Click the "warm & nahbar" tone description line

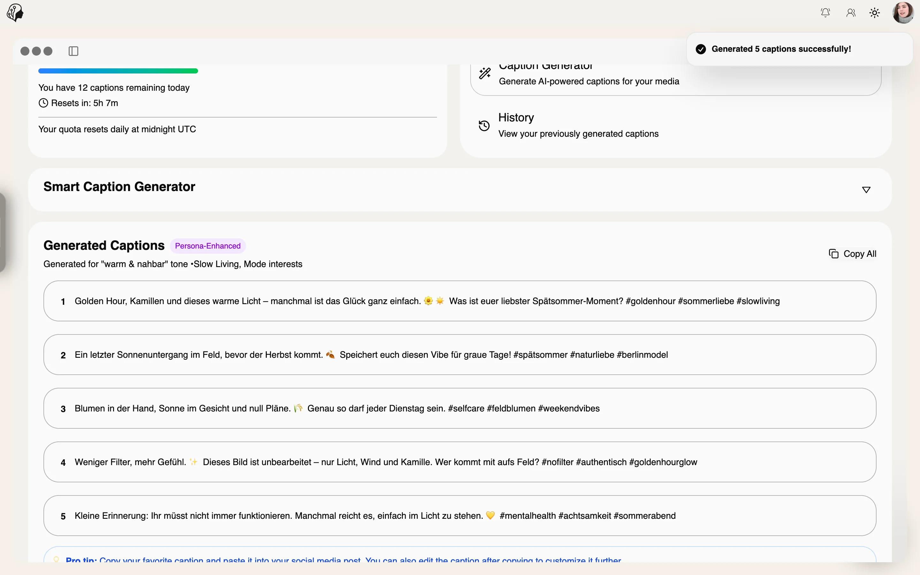[x=172, y=264]
